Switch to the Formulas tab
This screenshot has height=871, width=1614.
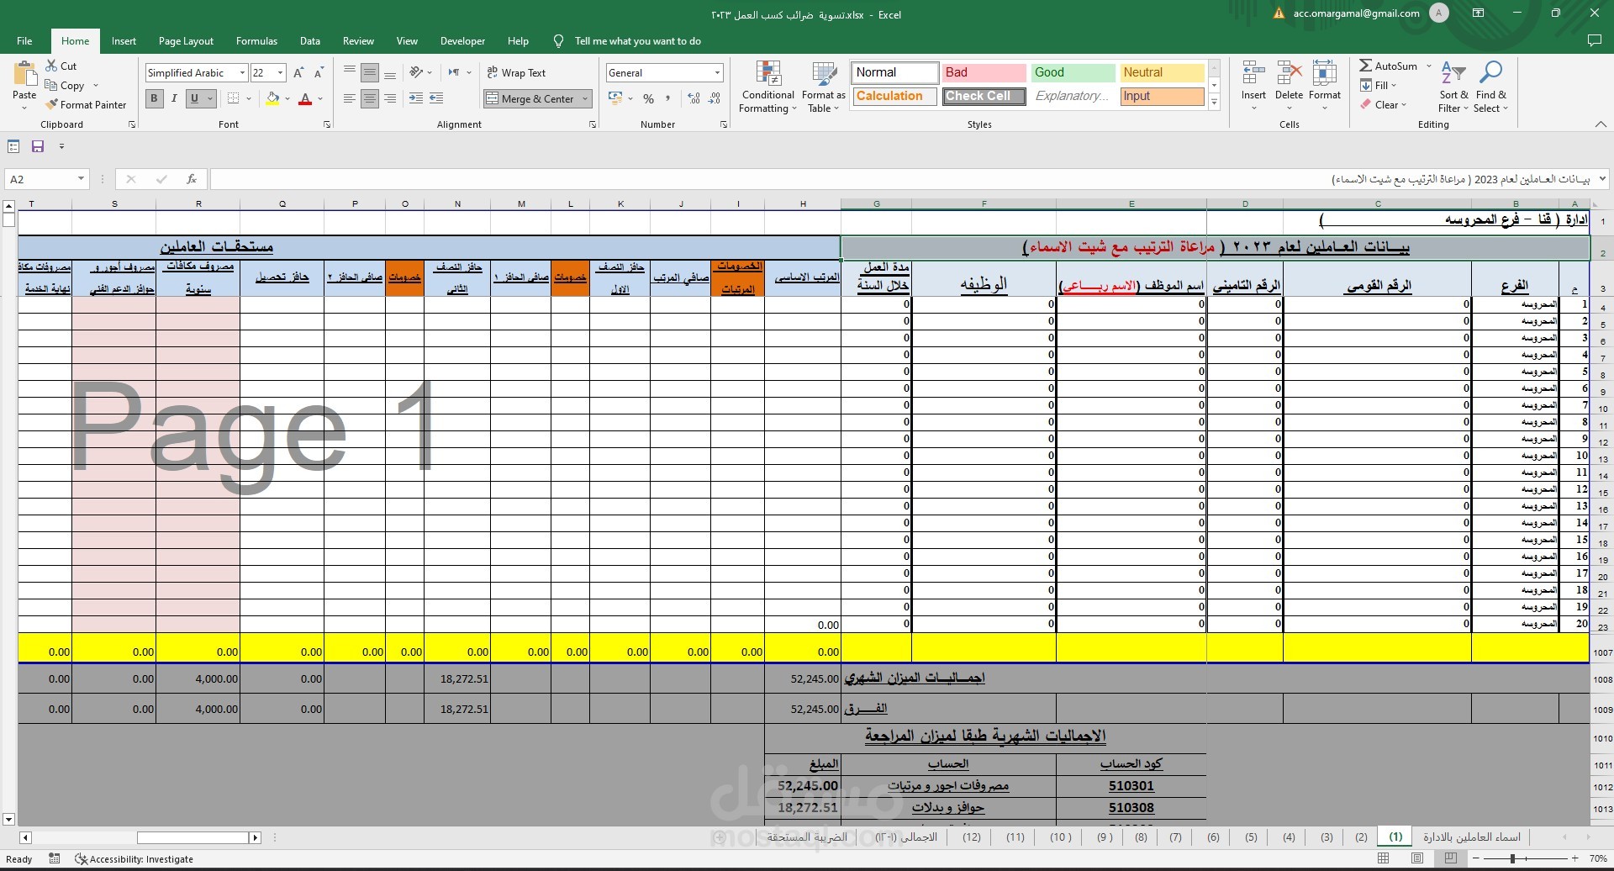pos(256,40)
